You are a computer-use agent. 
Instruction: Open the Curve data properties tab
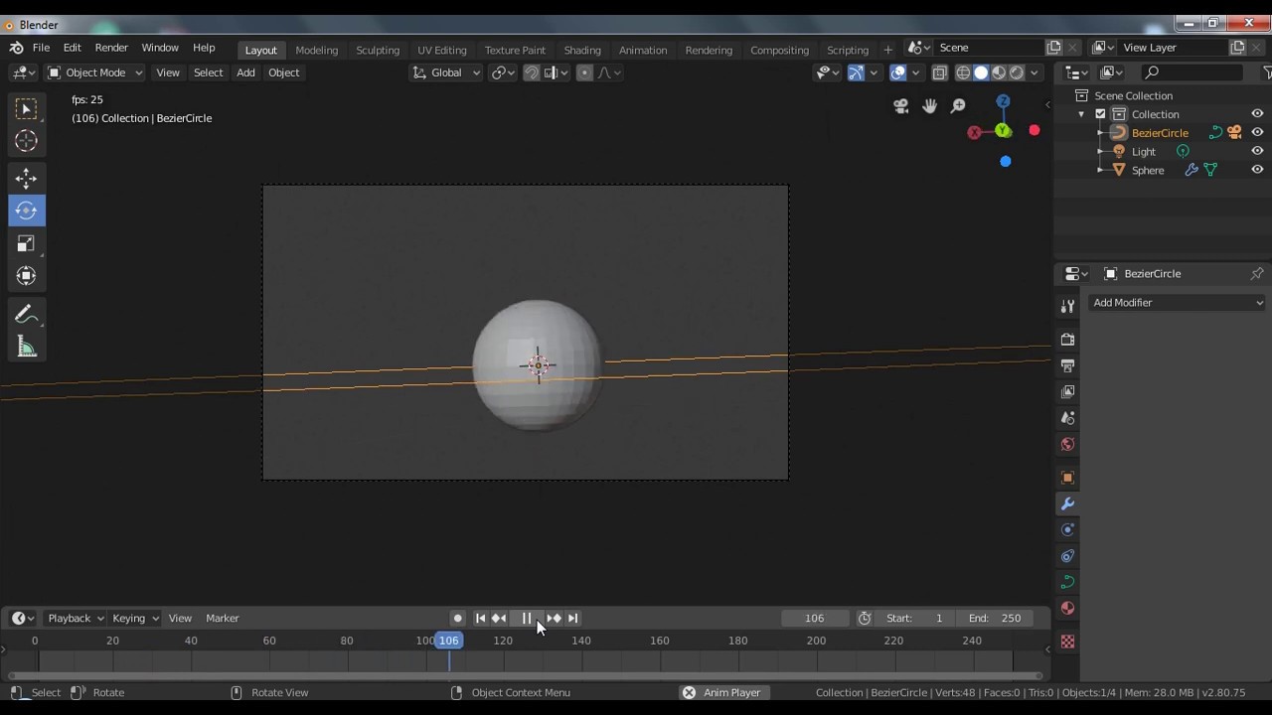click(x=1067, y=582)
